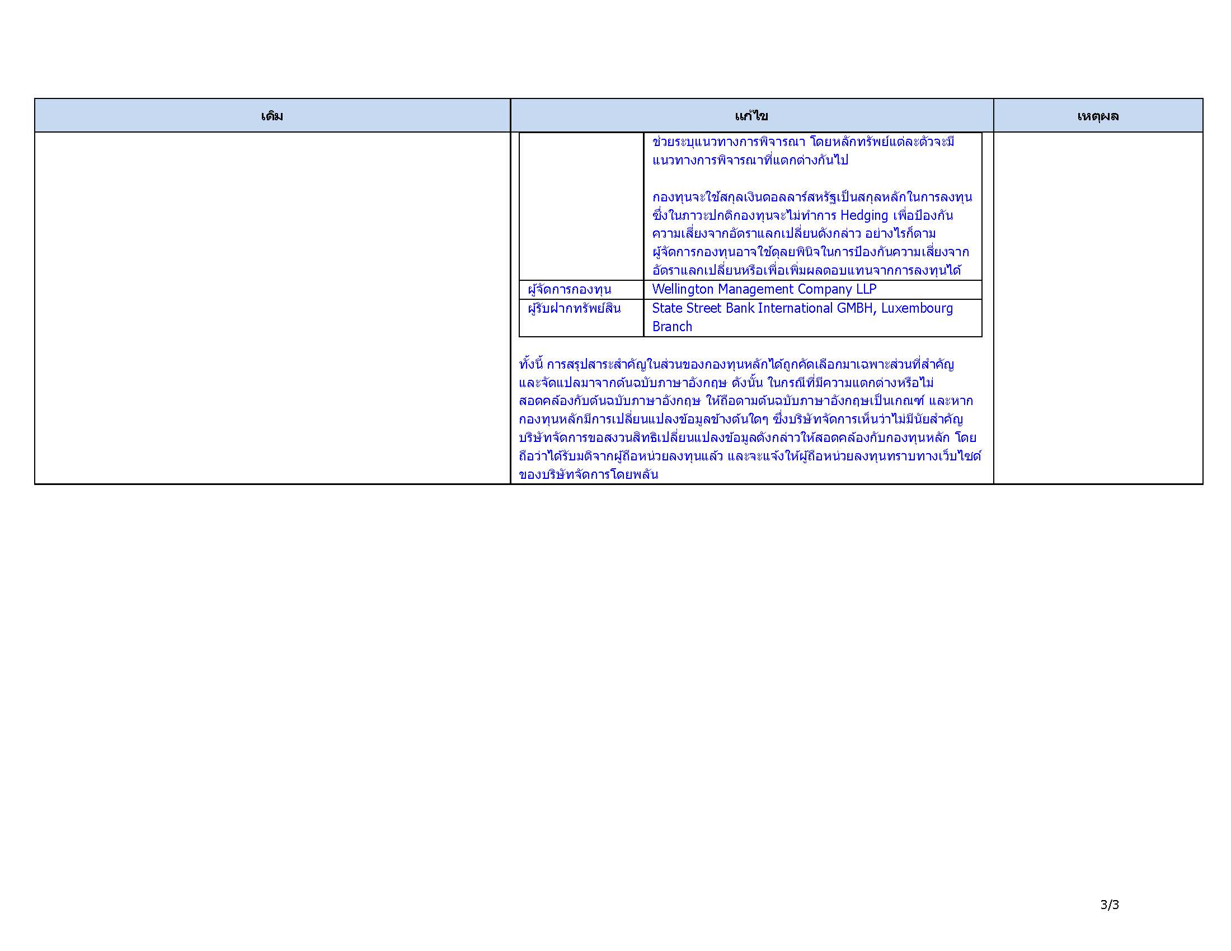Click the empty 'เดิม' column body cell

(x=272, y=308)
